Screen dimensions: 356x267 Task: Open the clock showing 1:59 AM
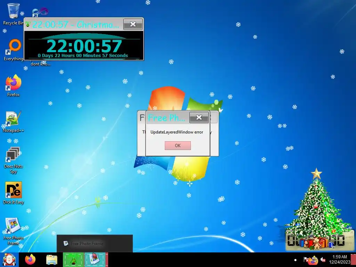coord(340,259)
